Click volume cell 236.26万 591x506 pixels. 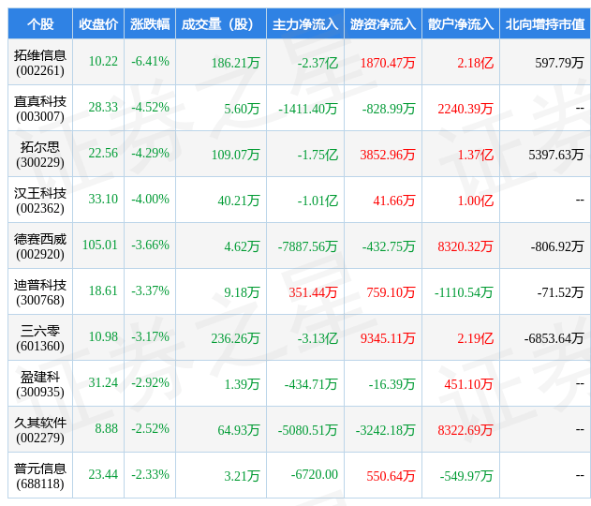coord(236,338)
